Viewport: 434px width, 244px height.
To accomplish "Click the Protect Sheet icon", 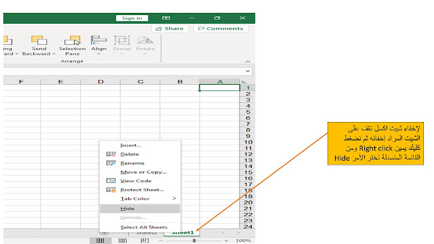I will tap(111, 190).
